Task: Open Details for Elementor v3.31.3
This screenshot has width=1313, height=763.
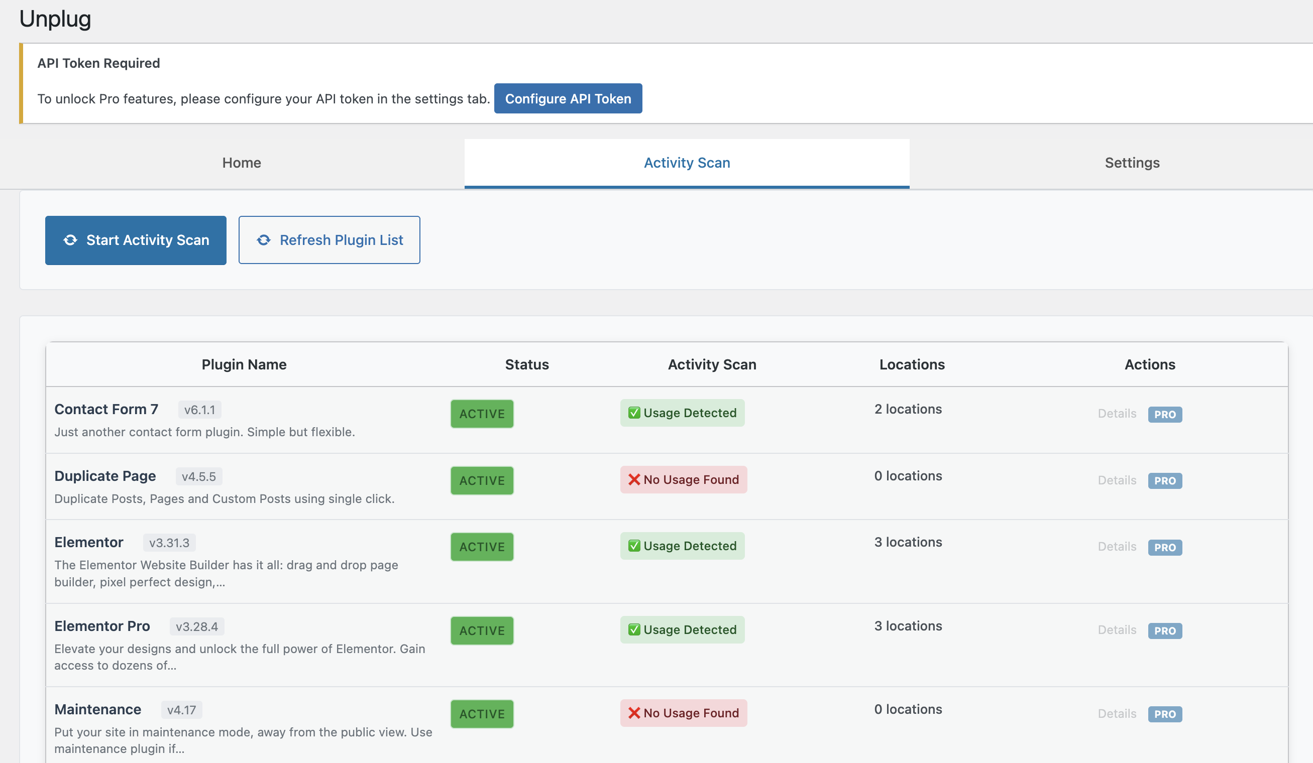Action: point(1117,546)
